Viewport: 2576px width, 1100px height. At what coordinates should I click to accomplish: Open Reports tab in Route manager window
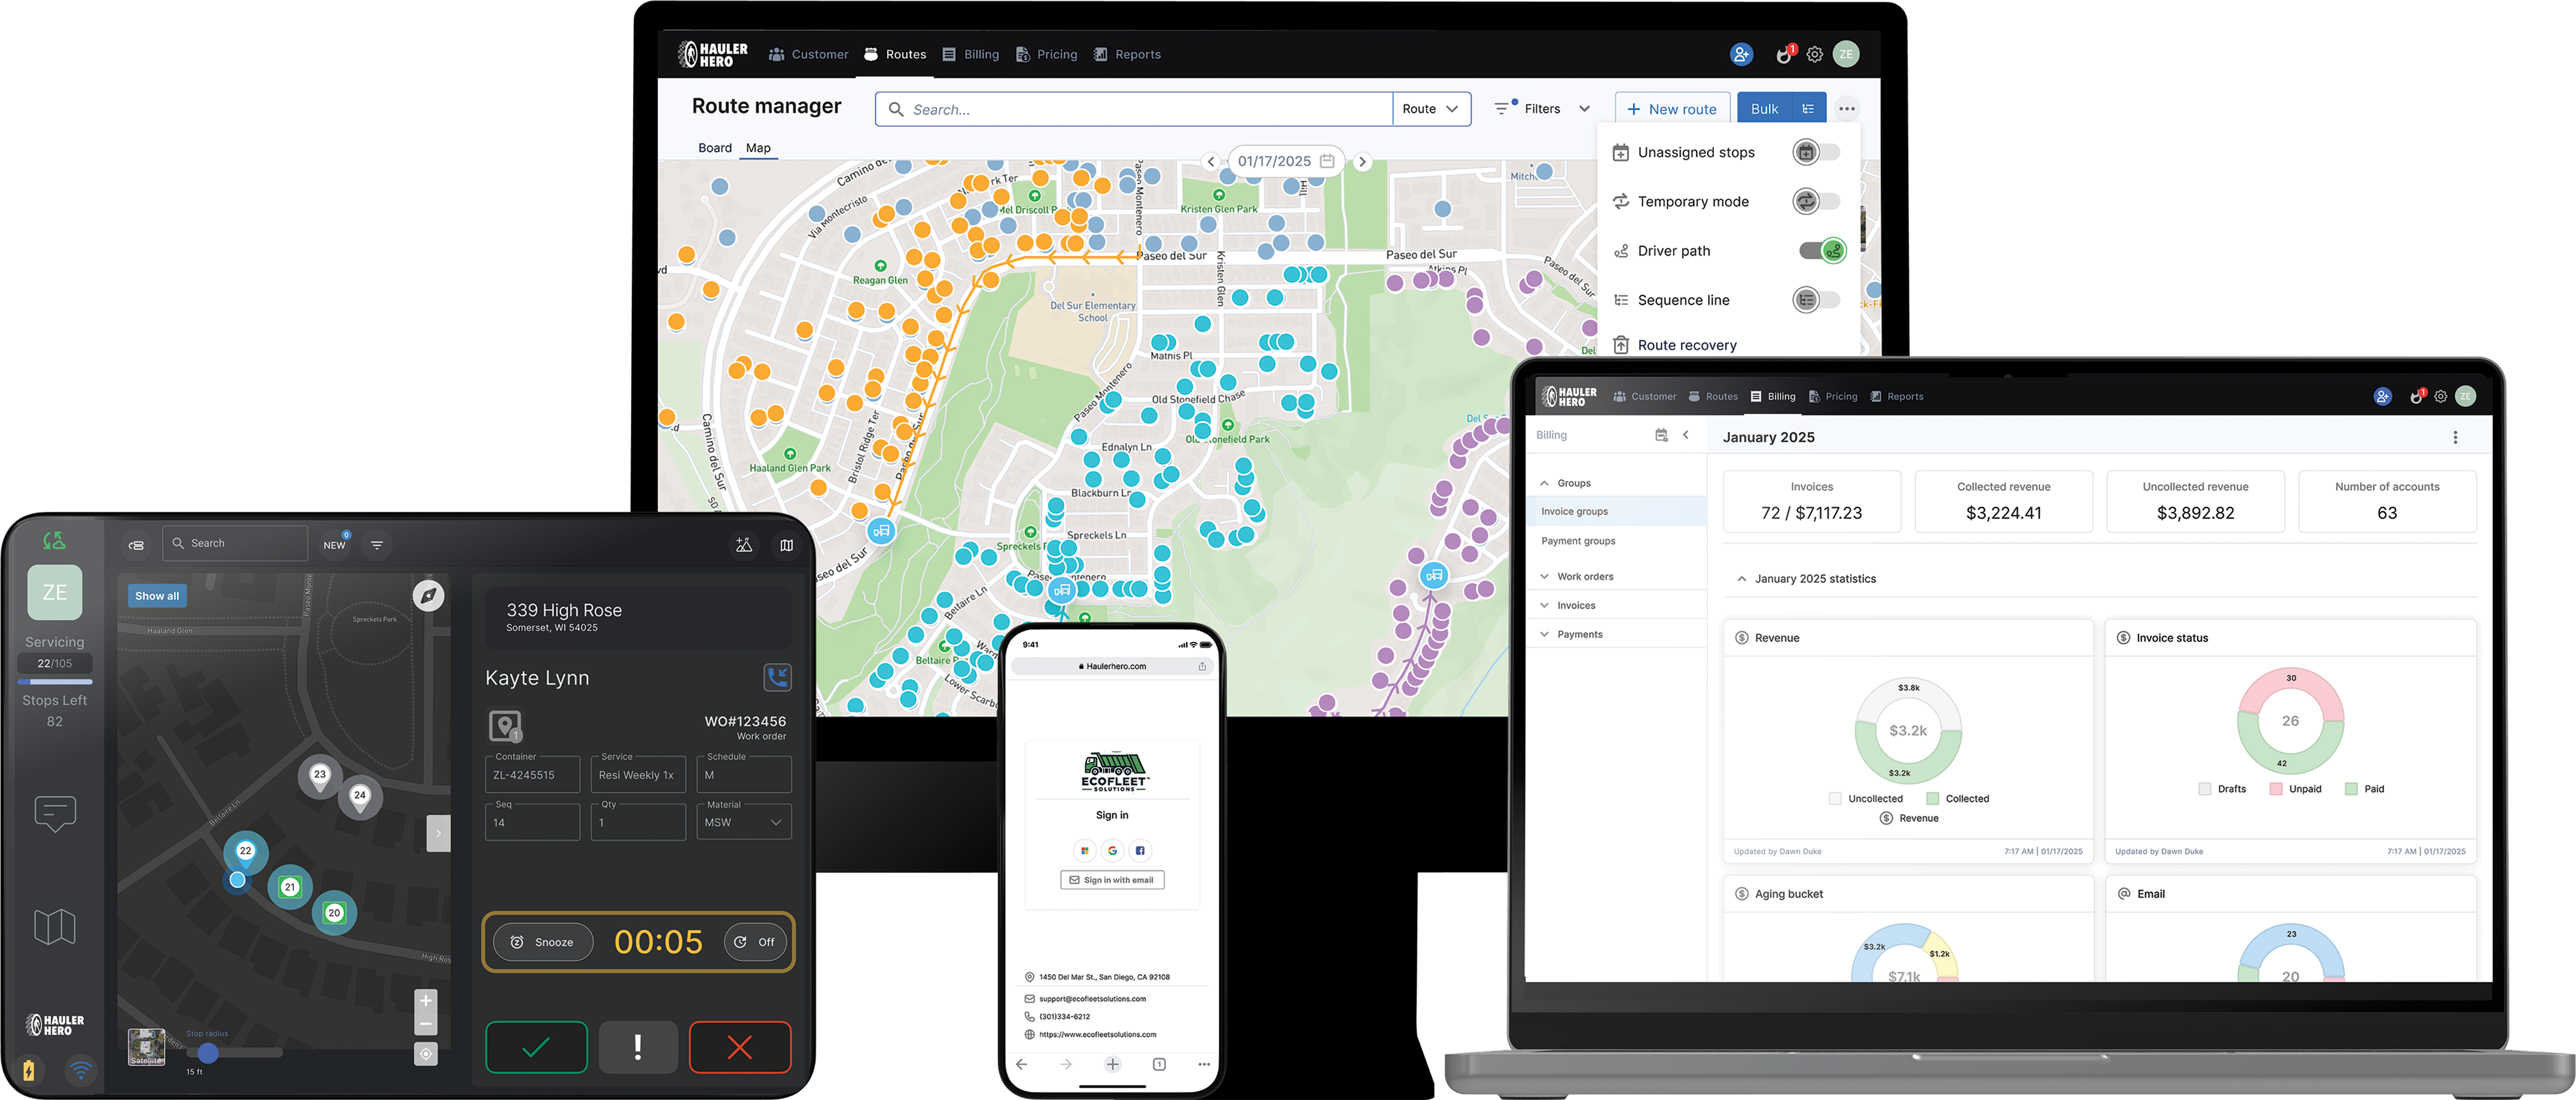coord(1127,54)
